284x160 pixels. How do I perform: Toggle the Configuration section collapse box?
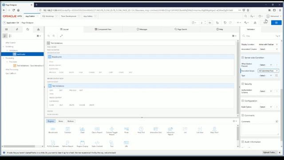tap(243, 101)
